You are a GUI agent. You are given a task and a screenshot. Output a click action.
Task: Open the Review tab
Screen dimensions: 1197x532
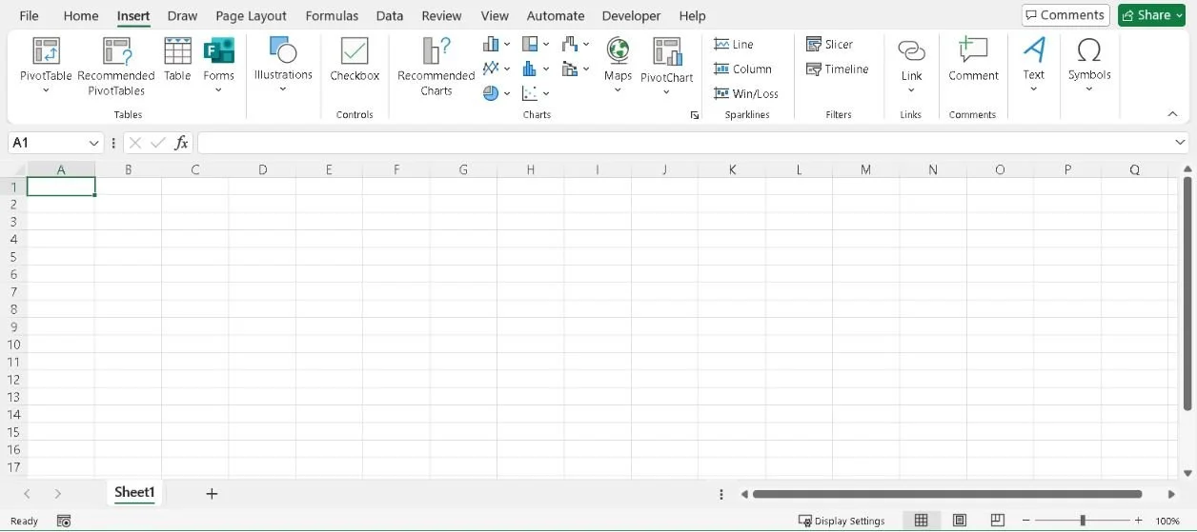(x=441, y=15)
